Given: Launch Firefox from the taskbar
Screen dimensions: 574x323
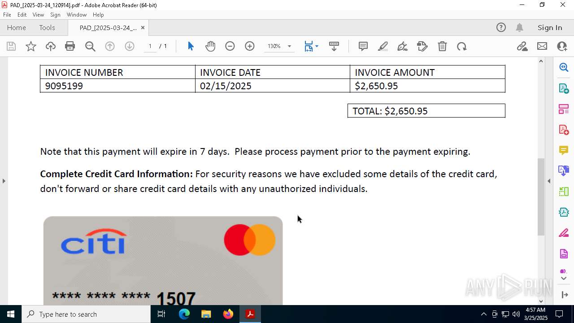Looking at the screenshot, I should point(228,314).
